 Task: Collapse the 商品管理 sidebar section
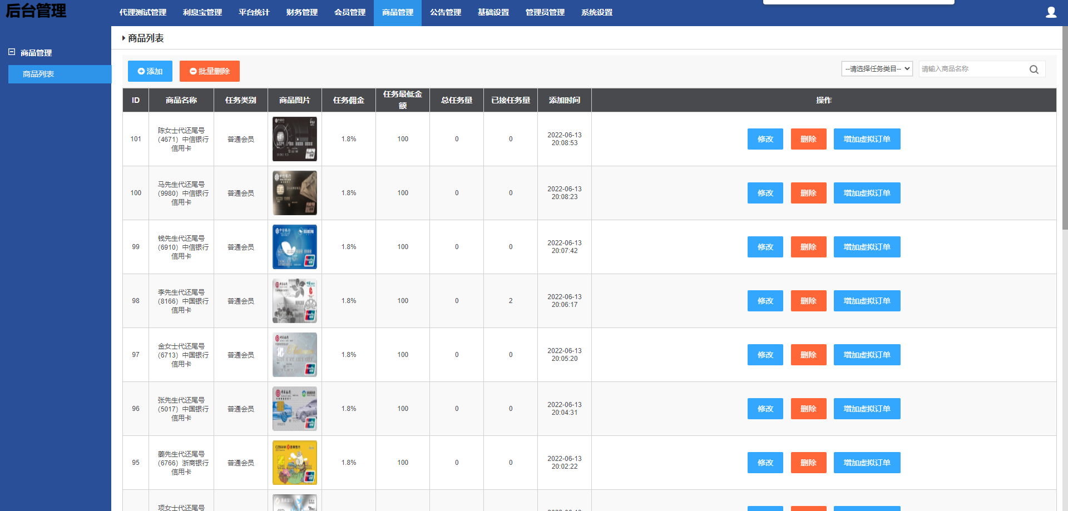click(x=12, y=52)
